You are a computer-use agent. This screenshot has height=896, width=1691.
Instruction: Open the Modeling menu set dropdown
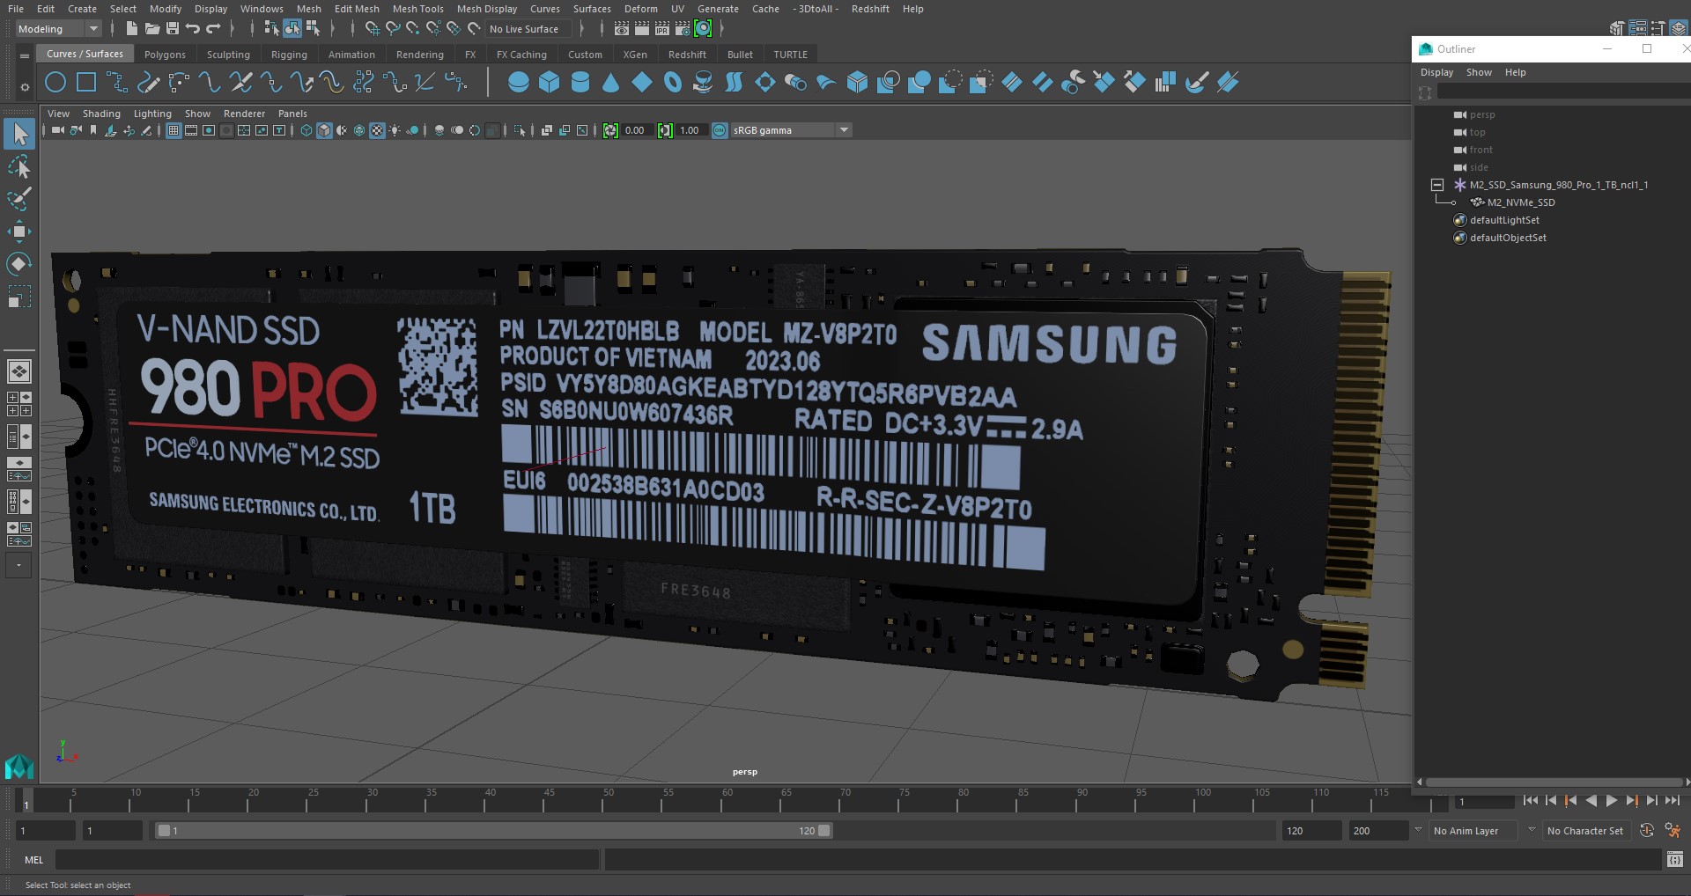58,29
